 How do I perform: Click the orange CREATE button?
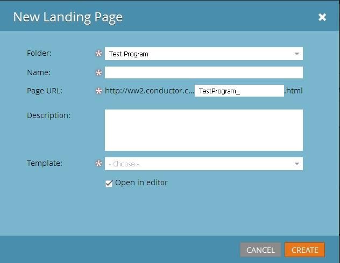[x=304, y=250]
